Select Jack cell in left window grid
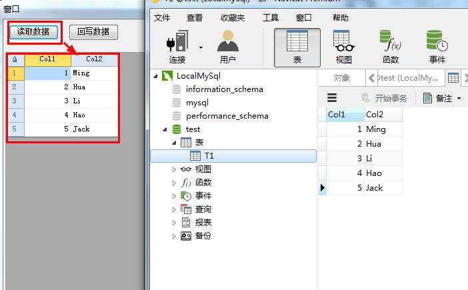468x290 pixels. coord(94,129)
